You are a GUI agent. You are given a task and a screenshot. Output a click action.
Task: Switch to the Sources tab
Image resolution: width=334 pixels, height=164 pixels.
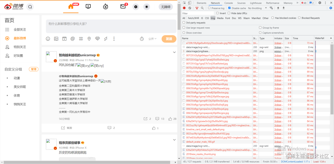(241, 3)
